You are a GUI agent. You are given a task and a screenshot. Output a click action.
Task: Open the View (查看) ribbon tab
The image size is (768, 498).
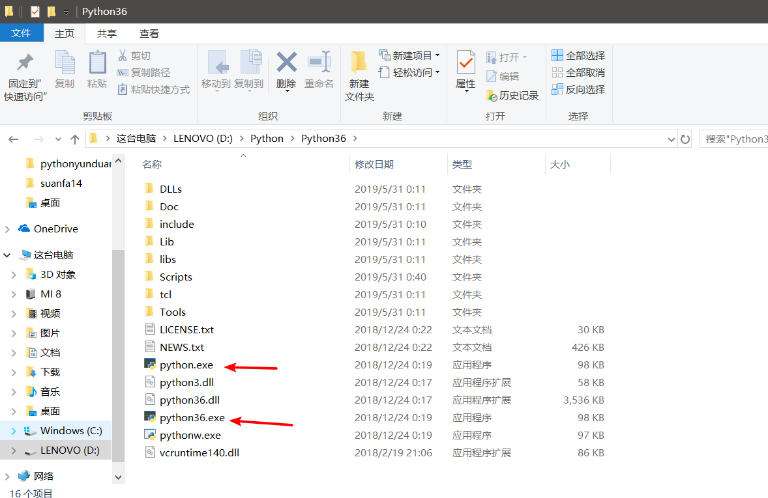click(x=149, y=33)
